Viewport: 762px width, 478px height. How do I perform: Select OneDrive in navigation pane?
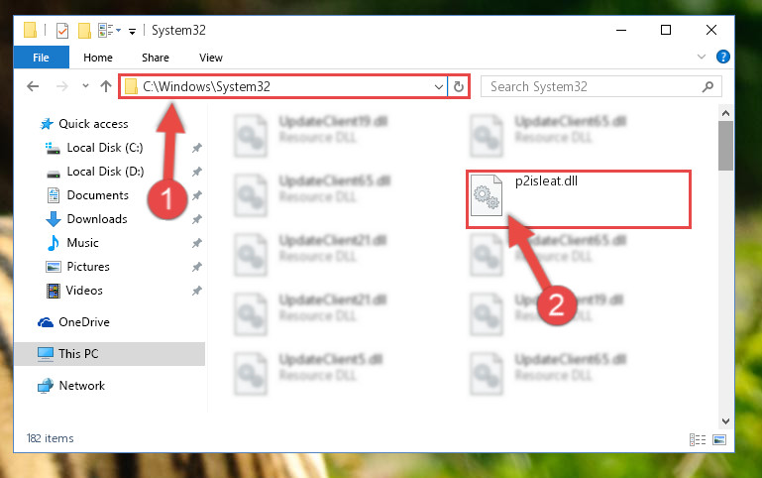tap(83, 322)
